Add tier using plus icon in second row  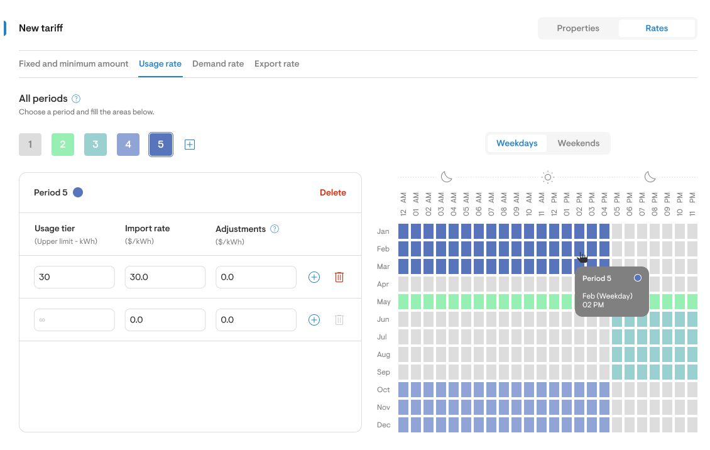(314, 320)
